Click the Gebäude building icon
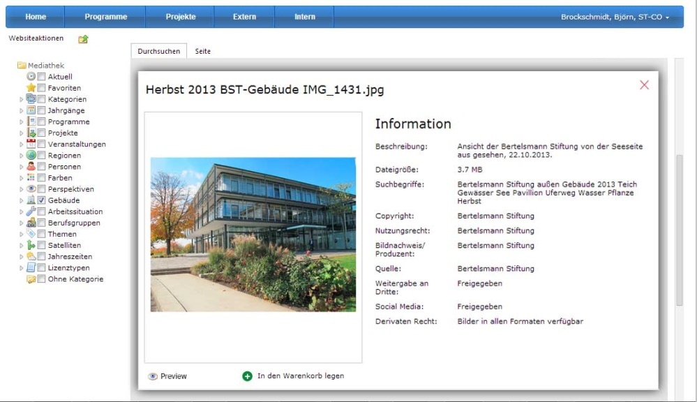Screen dimensions: 697x402 (x=31, y=200)
